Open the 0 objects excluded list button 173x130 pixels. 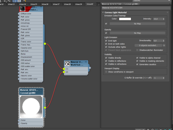tap(148, 45)
